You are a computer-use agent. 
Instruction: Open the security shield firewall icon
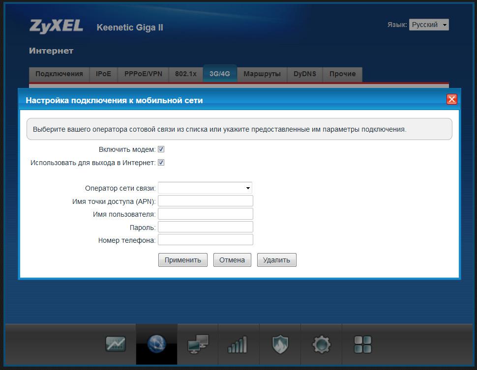[x=280, y=344]
